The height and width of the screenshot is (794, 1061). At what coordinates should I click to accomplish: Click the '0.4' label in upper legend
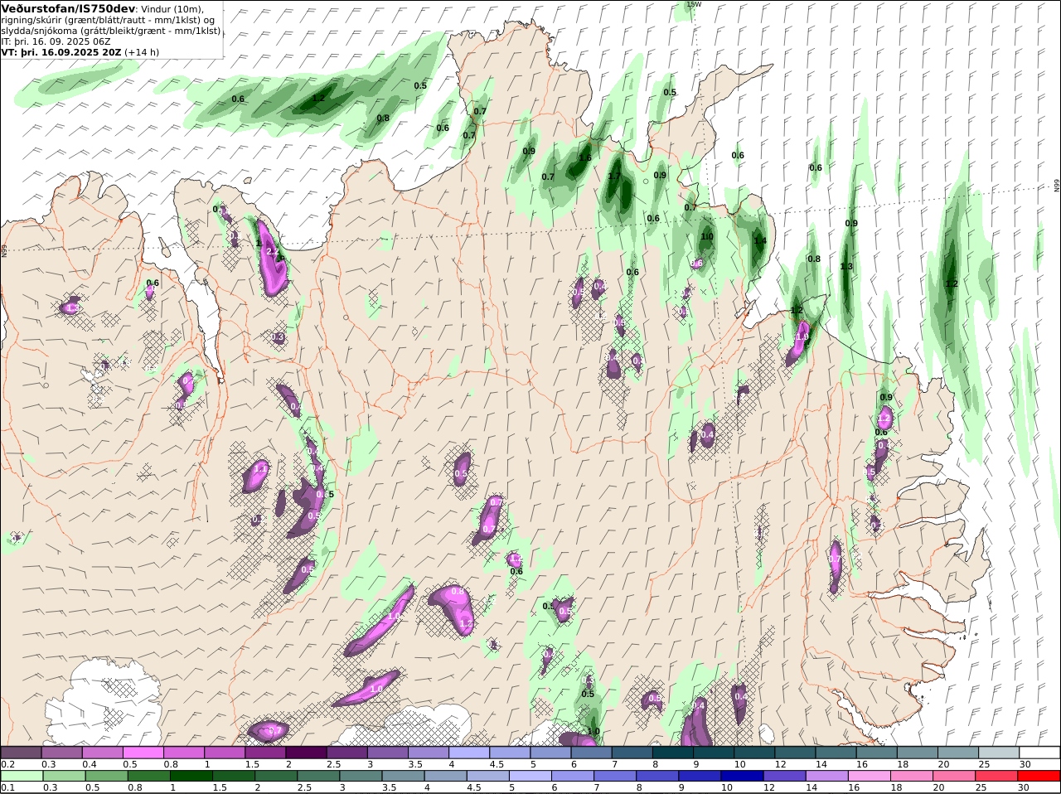click(90, 764)
